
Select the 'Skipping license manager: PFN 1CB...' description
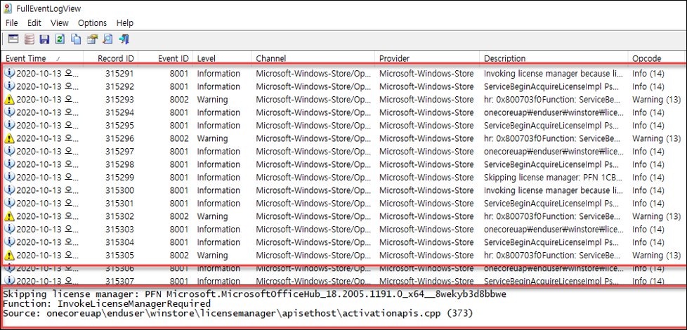[x=554, y=177]
